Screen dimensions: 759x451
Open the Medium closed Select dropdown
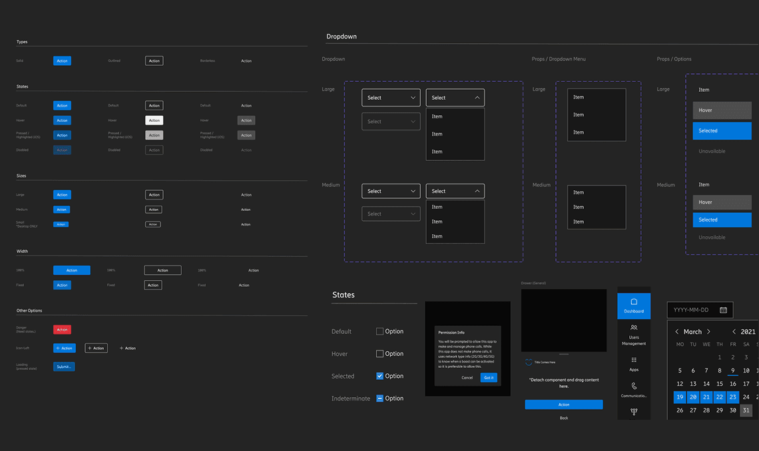391,191
